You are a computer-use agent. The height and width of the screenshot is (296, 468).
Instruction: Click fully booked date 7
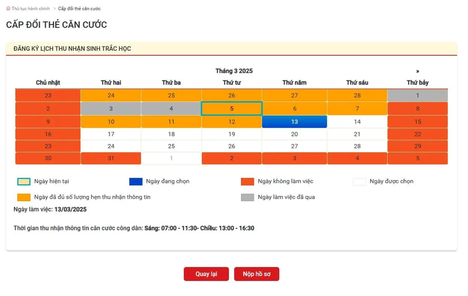tap(357, 109)
